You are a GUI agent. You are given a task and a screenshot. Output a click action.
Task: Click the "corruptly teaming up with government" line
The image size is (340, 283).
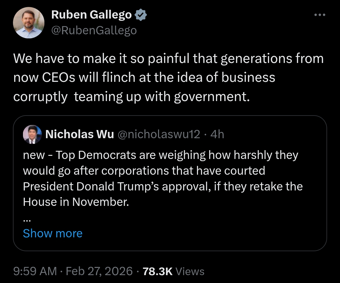tap(132, 97)
